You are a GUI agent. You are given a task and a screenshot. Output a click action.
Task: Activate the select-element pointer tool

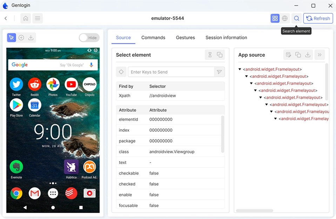pyautogui.click(x=12, y=38)
